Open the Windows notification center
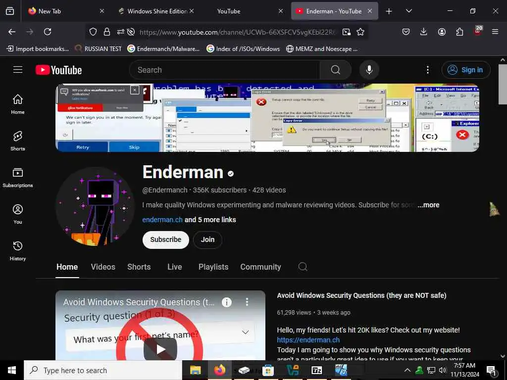Image resolution: width=507 pixels, height=380 pixels. pyautogui.click(x=491, y=370)
